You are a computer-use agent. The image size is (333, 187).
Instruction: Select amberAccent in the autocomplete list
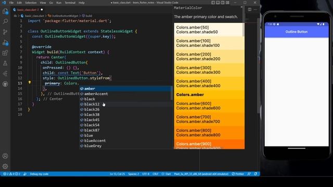pos(125,94)
